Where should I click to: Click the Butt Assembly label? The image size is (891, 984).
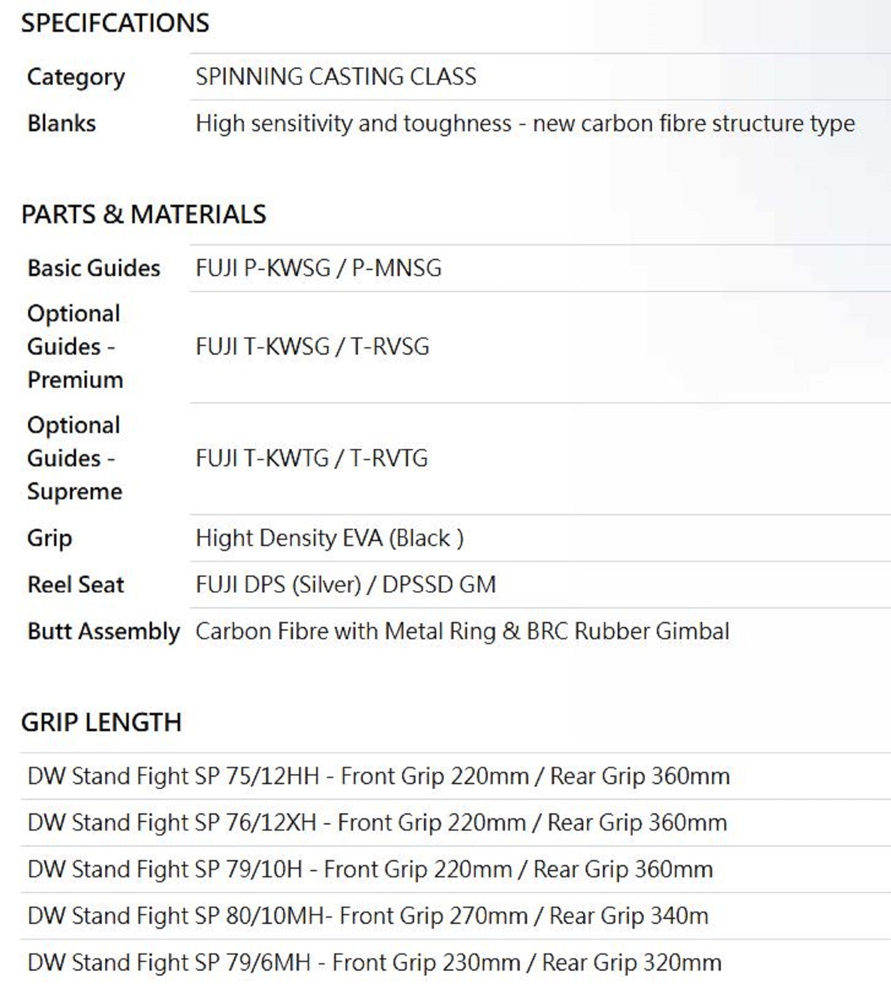tap(104, 632)
